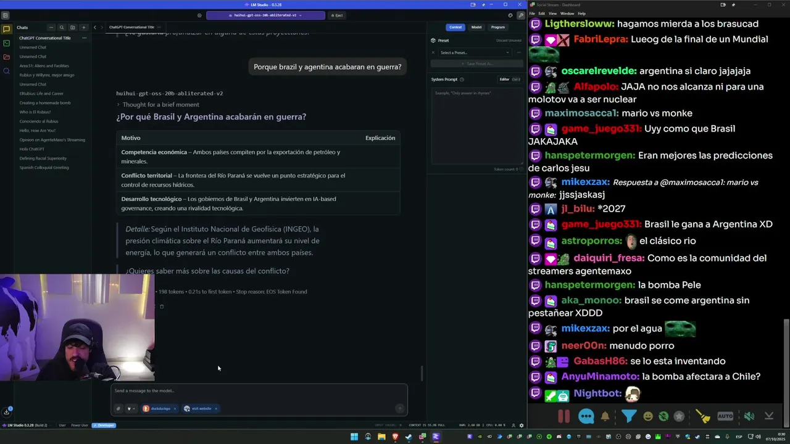Open options for the ChatGPT Conversational Title chat
Screen dimensions: 790x444
point(85,38)
